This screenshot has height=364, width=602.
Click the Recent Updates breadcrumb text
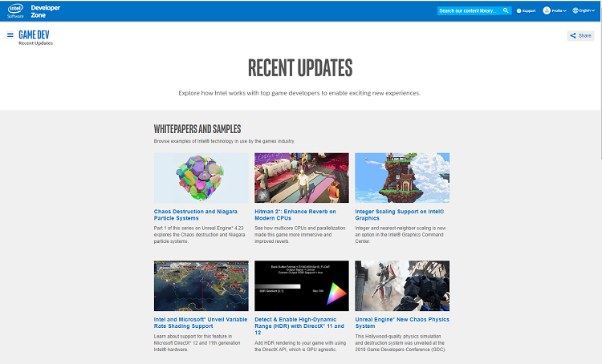point(35,43)
